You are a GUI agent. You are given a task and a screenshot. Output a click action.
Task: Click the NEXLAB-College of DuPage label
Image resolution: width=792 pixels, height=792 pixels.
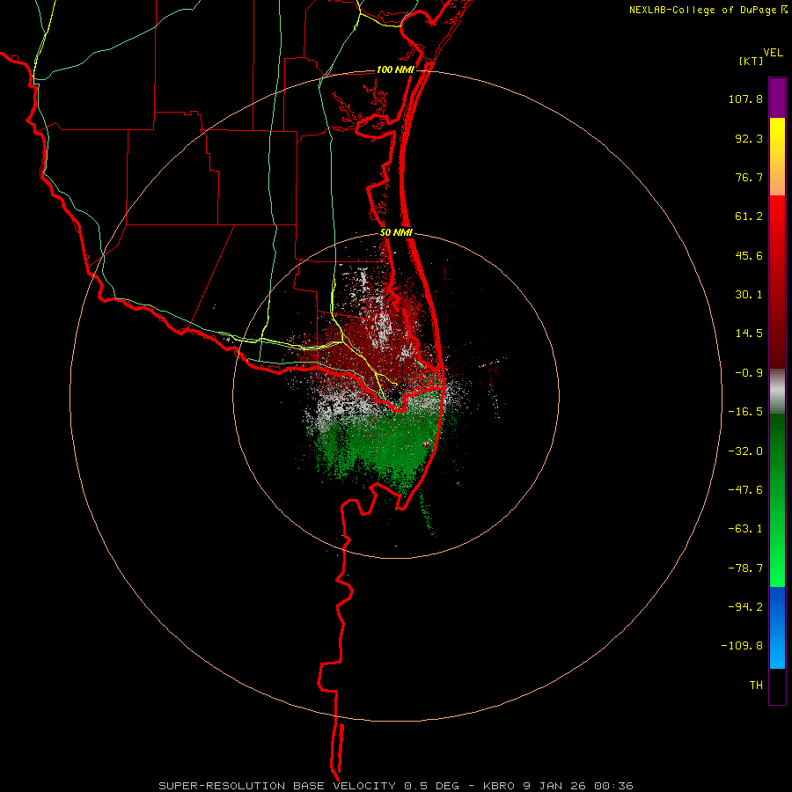tap(704, 10)
